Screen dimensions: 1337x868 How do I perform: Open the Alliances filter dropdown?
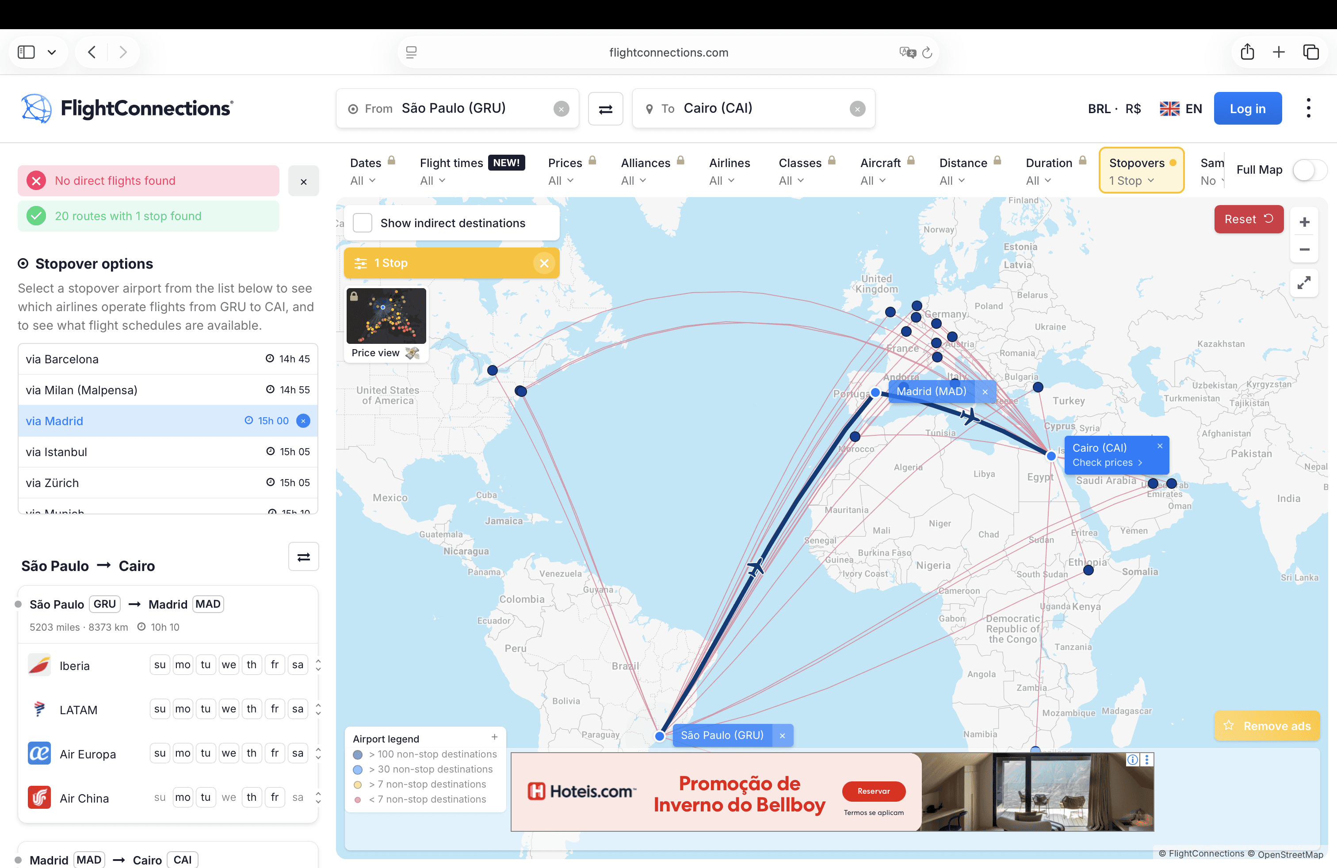click(x=652, y=171)
